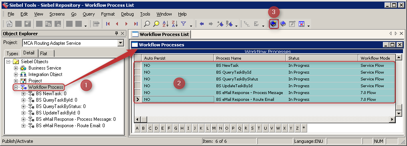Click the Integration Object tree icon
This screenshot has height=146, width=407.
click(23, 74)
